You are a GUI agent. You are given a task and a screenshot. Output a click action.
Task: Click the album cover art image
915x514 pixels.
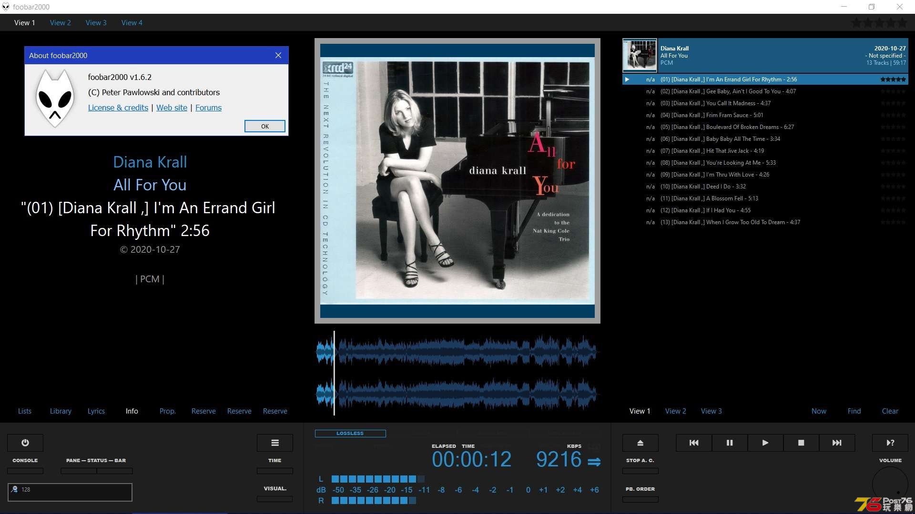(457, 181)
